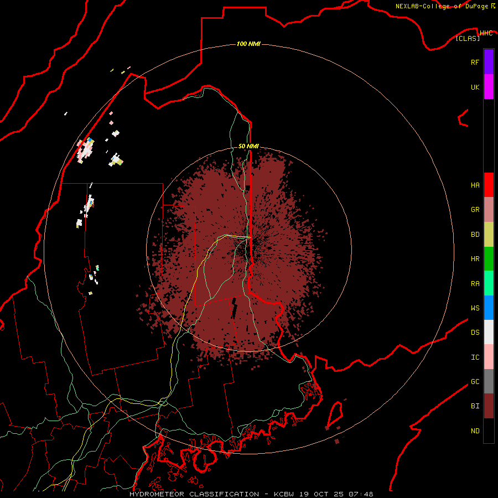Click the RA legend label
498x498 pixels.
pos(475,284)
